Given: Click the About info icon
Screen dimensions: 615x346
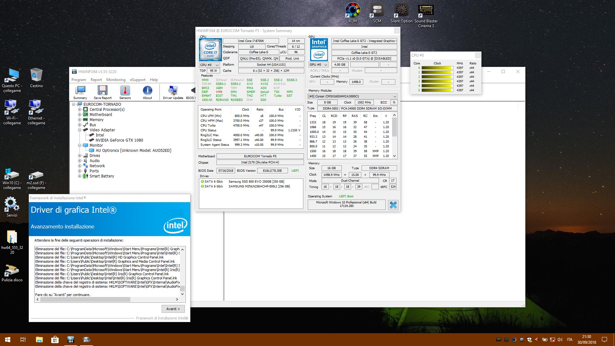Looking at the screenshot, I should click(147, 93).
